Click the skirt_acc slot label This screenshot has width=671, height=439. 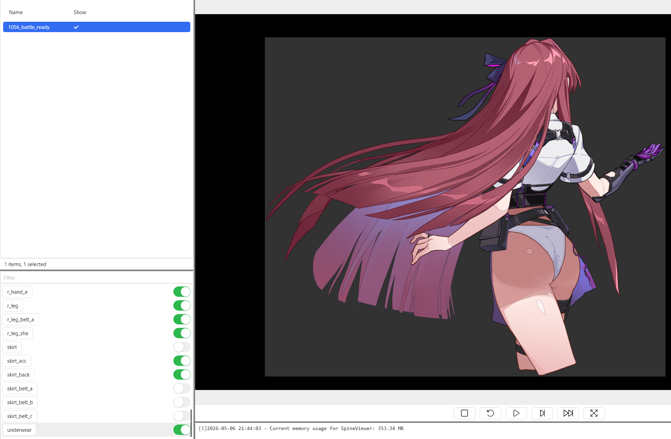tap(17, 361)
